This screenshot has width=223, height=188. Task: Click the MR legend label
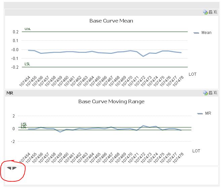(x=208, y=113)
